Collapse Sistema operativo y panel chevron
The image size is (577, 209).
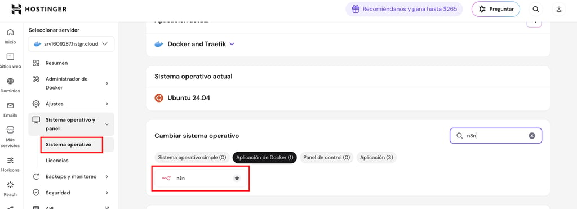point(107,124)
